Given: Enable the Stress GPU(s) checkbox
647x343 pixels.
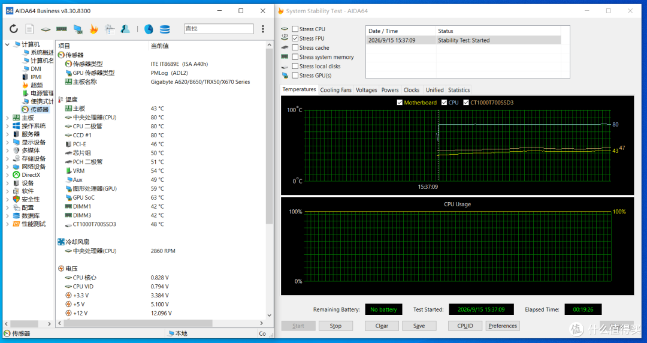Looking at the screenshot, I should (x=295, y=75).
